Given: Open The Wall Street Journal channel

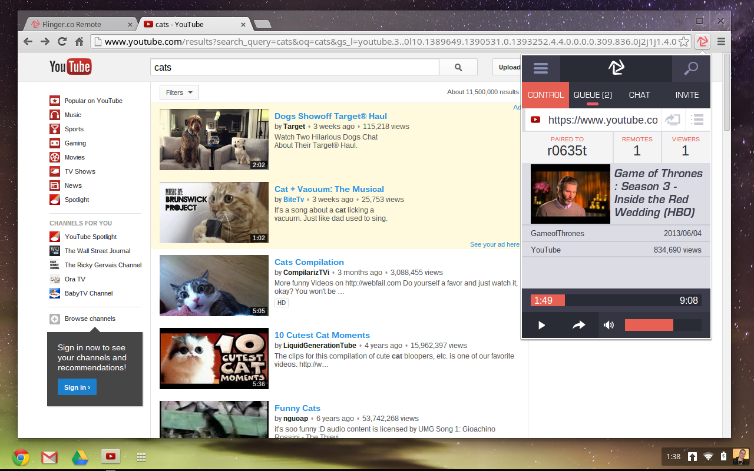Looking at the screenshot, I should (90, 251).
